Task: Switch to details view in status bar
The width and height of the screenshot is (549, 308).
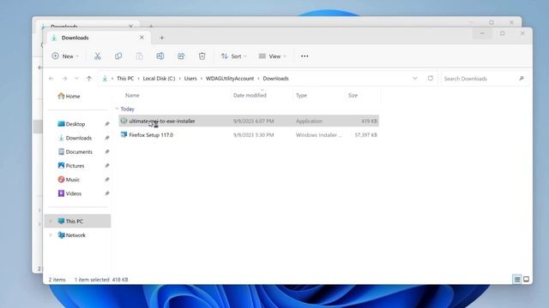Action: 517,280
